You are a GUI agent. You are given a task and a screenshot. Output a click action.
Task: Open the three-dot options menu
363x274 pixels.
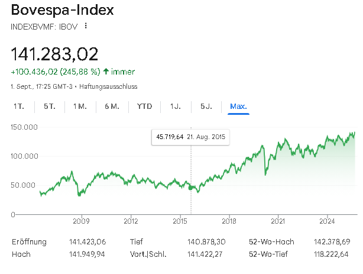(86, 26)
